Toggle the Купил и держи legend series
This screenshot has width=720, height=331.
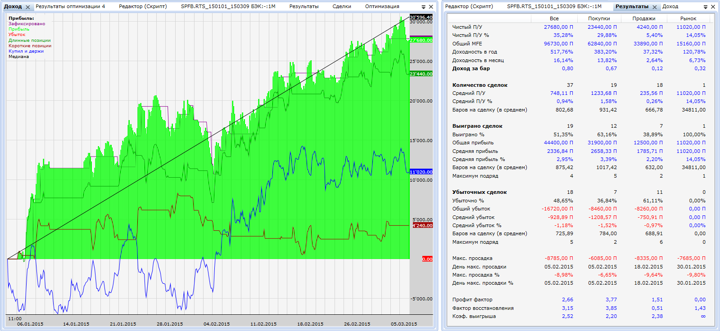pyautogui.click(x=26, y=51)
